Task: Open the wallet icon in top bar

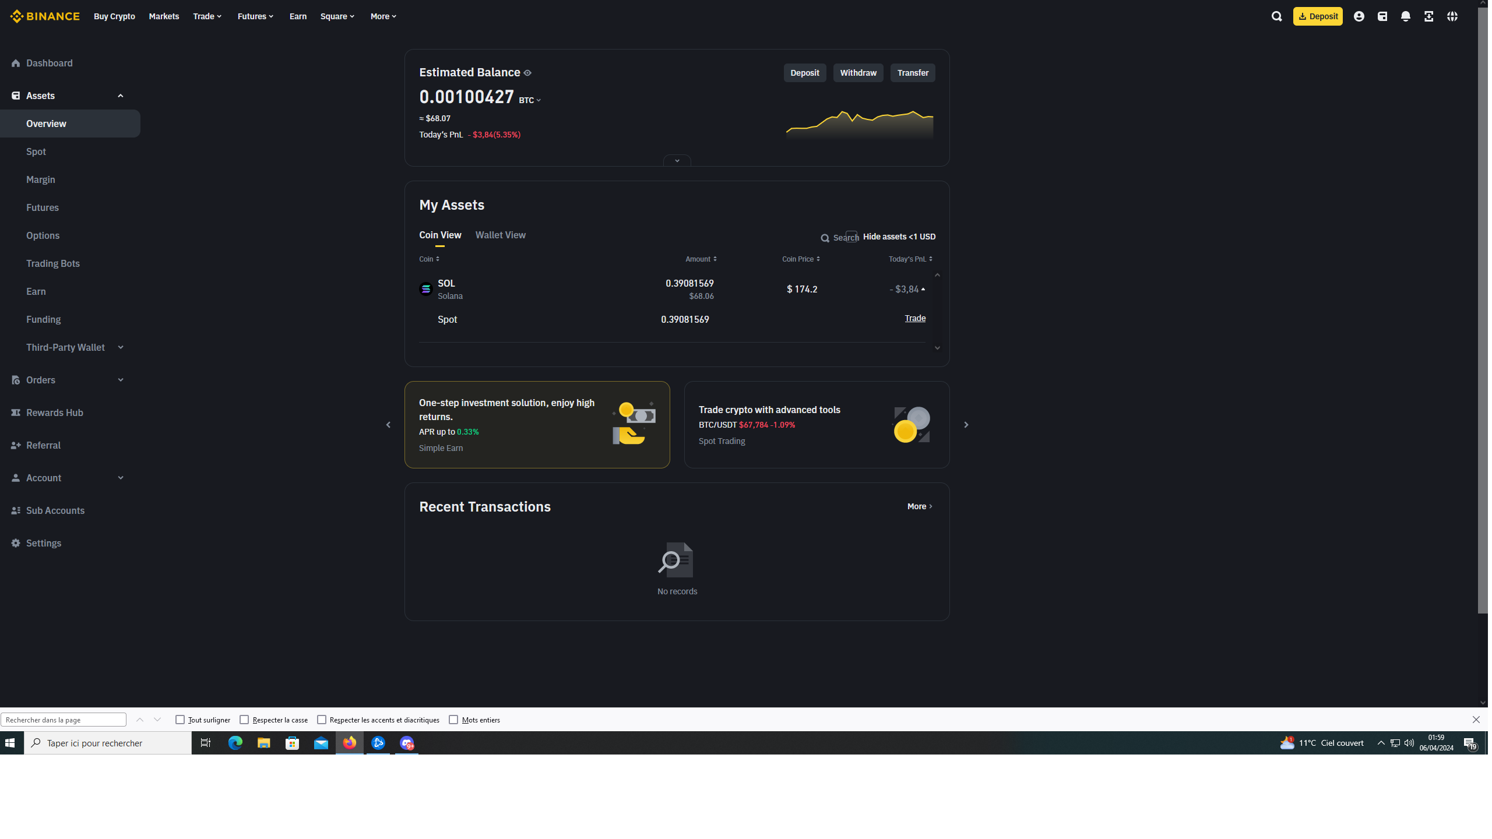Action: coord(1382,16)
